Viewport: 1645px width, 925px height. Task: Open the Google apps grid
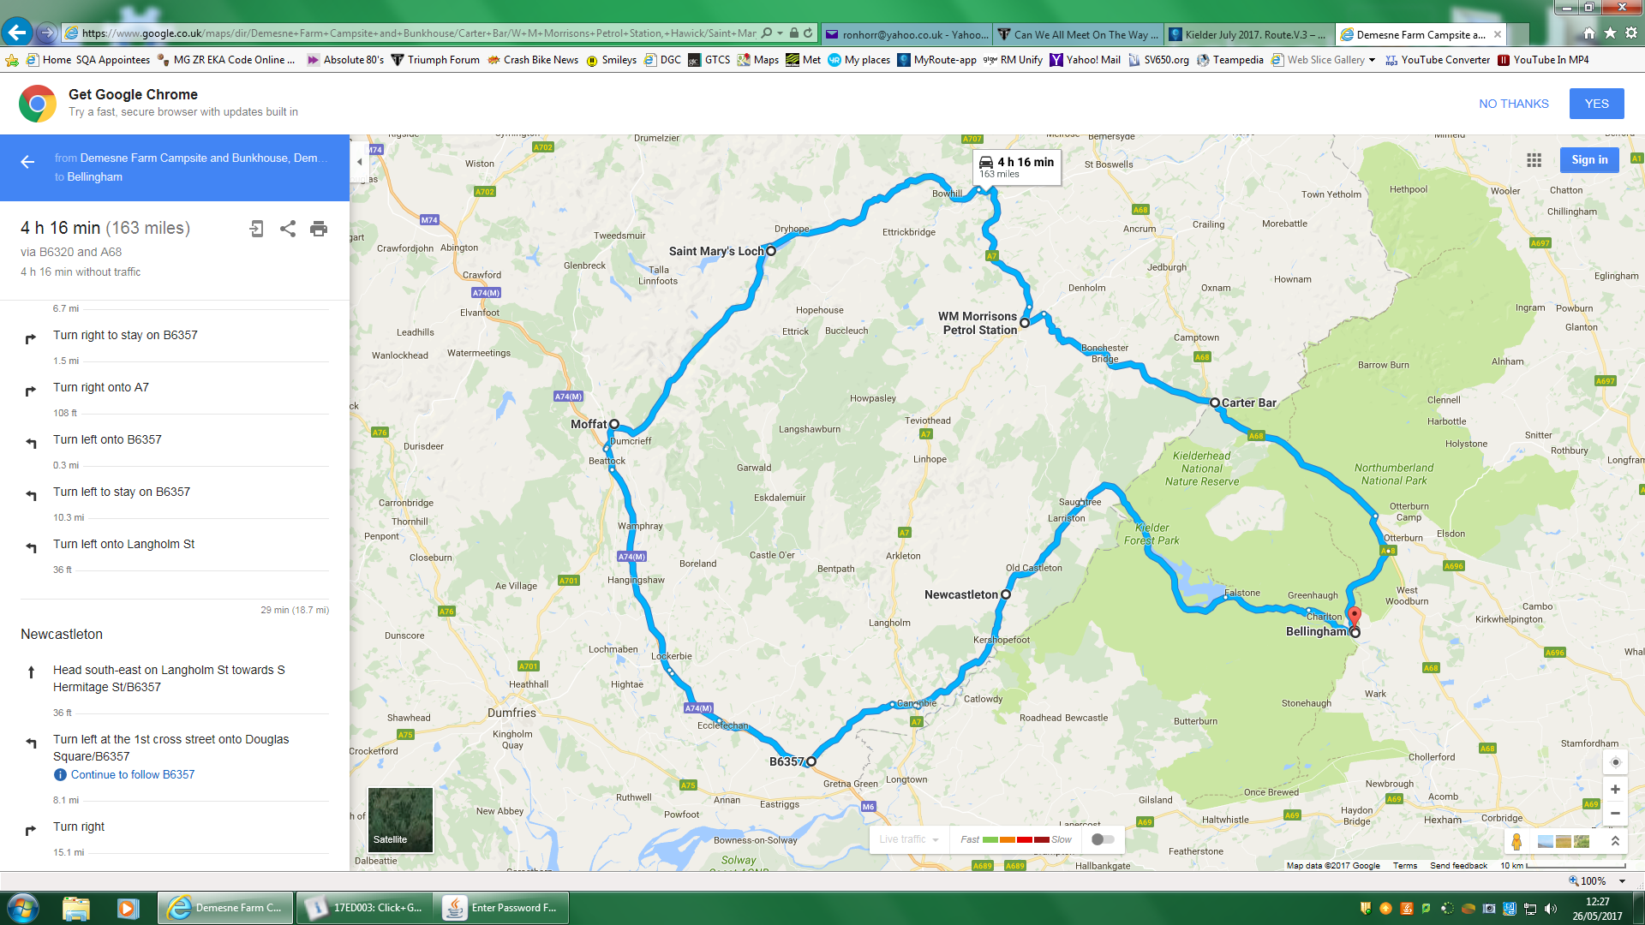[1534, 160]
